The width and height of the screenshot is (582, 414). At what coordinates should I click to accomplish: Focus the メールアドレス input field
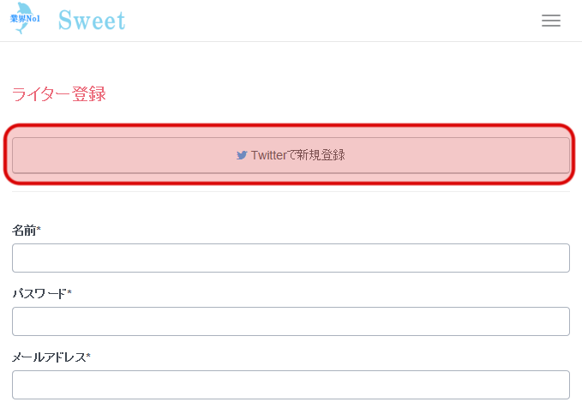tap(291, 385)
